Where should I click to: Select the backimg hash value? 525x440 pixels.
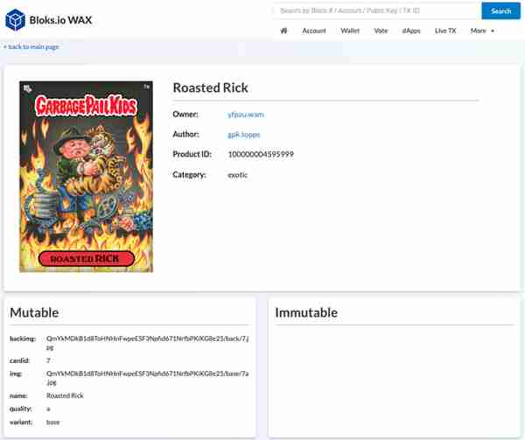point(147,343)
